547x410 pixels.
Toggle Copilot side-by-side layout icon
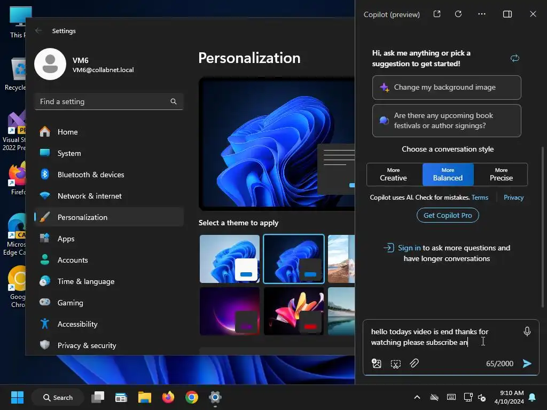pos(507,14)
